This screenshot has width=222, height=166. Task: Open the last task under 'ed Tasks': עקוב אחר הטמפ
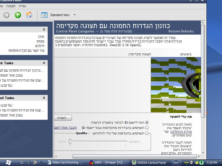(11, 115)
